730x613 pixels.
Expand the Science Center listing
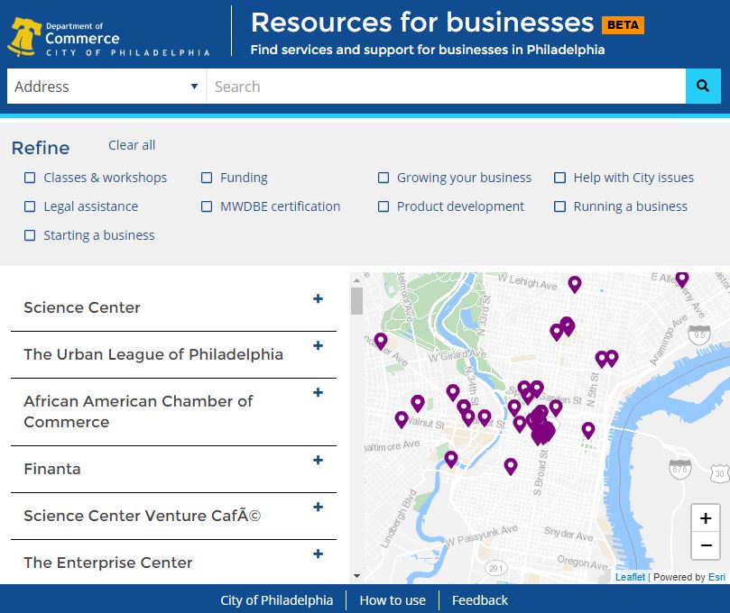318,298
